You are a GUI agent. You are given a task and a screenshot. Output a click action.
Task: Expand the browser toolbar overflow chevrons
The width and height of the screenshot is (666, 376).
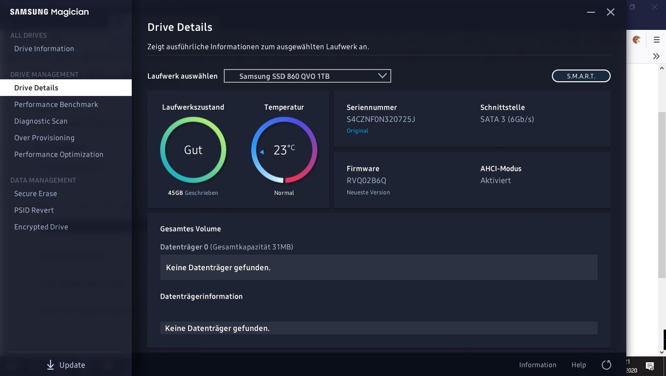pos(656,56)
